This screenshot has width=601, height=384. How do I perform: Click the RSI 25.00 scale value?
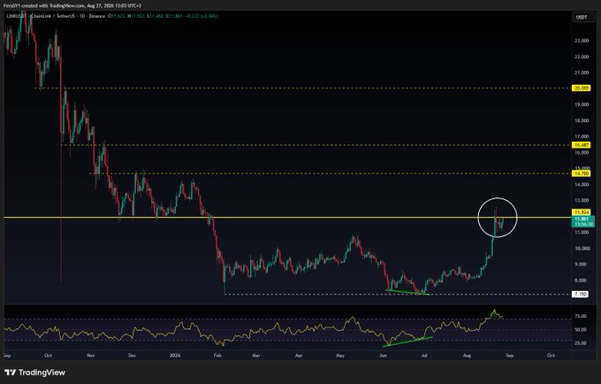pyautogui.click(x=581, y=343)
